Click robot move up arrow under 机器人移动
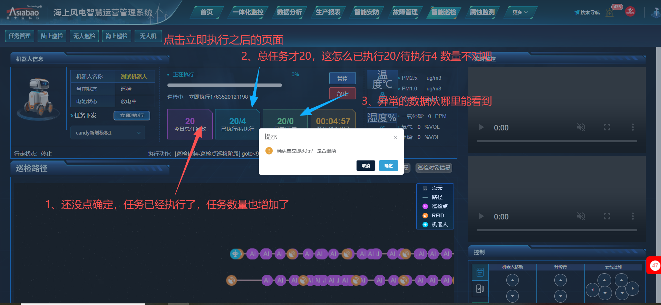This screenshot has height=305, width=661. pos(512,280)
